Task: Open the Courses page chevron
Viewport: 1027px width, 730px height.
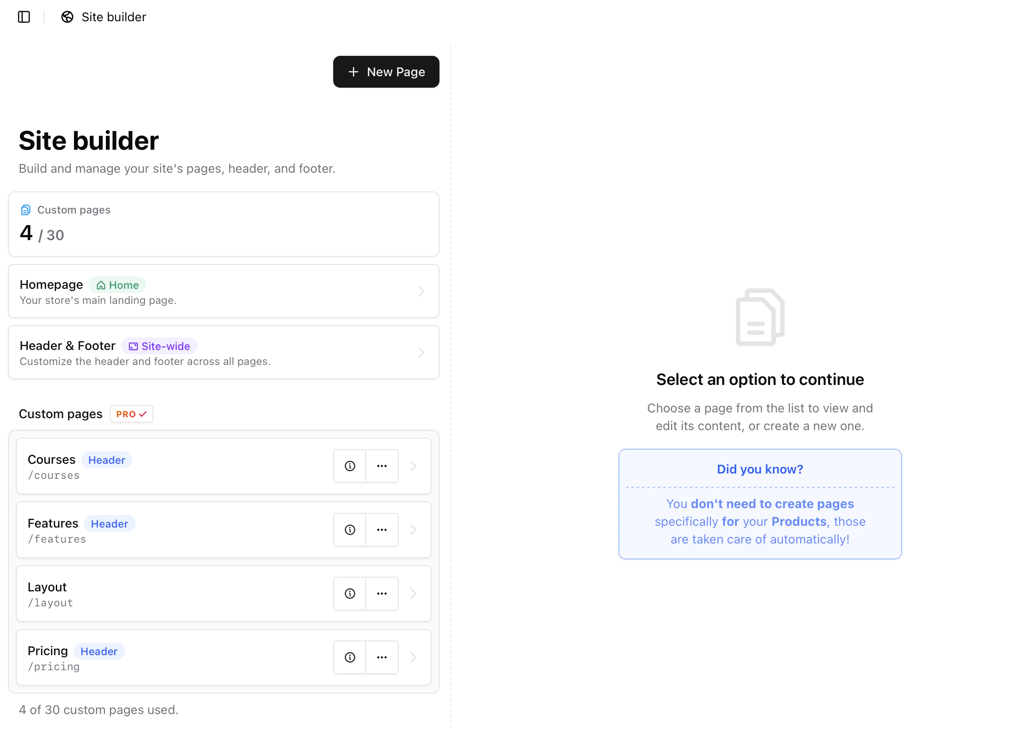Action: [413, 466]
